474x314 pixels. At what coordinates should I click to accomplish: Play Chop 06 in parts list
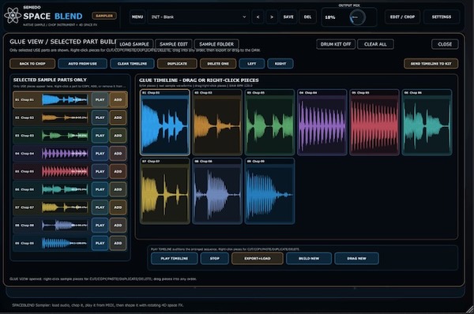[x=100, y=189]
